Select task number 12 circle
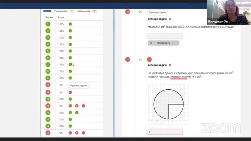Image resolution: width=251 pixels, height=141 pixels. click(48, 99)
